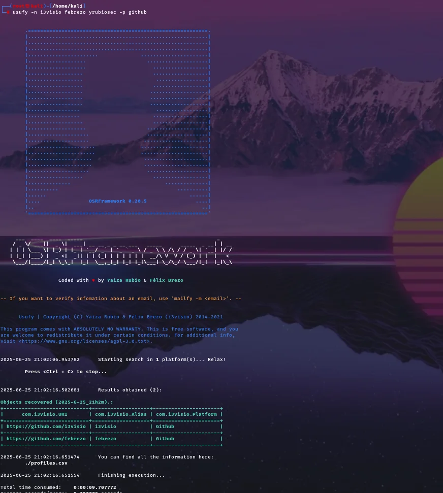Click the './profiles.csv' file path
This screenshot has width=443, height=493.
[46, 463]
